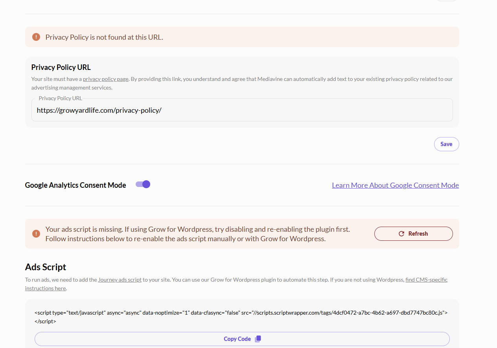Click the 'Your ads script is missing' message

pos(197,229)
